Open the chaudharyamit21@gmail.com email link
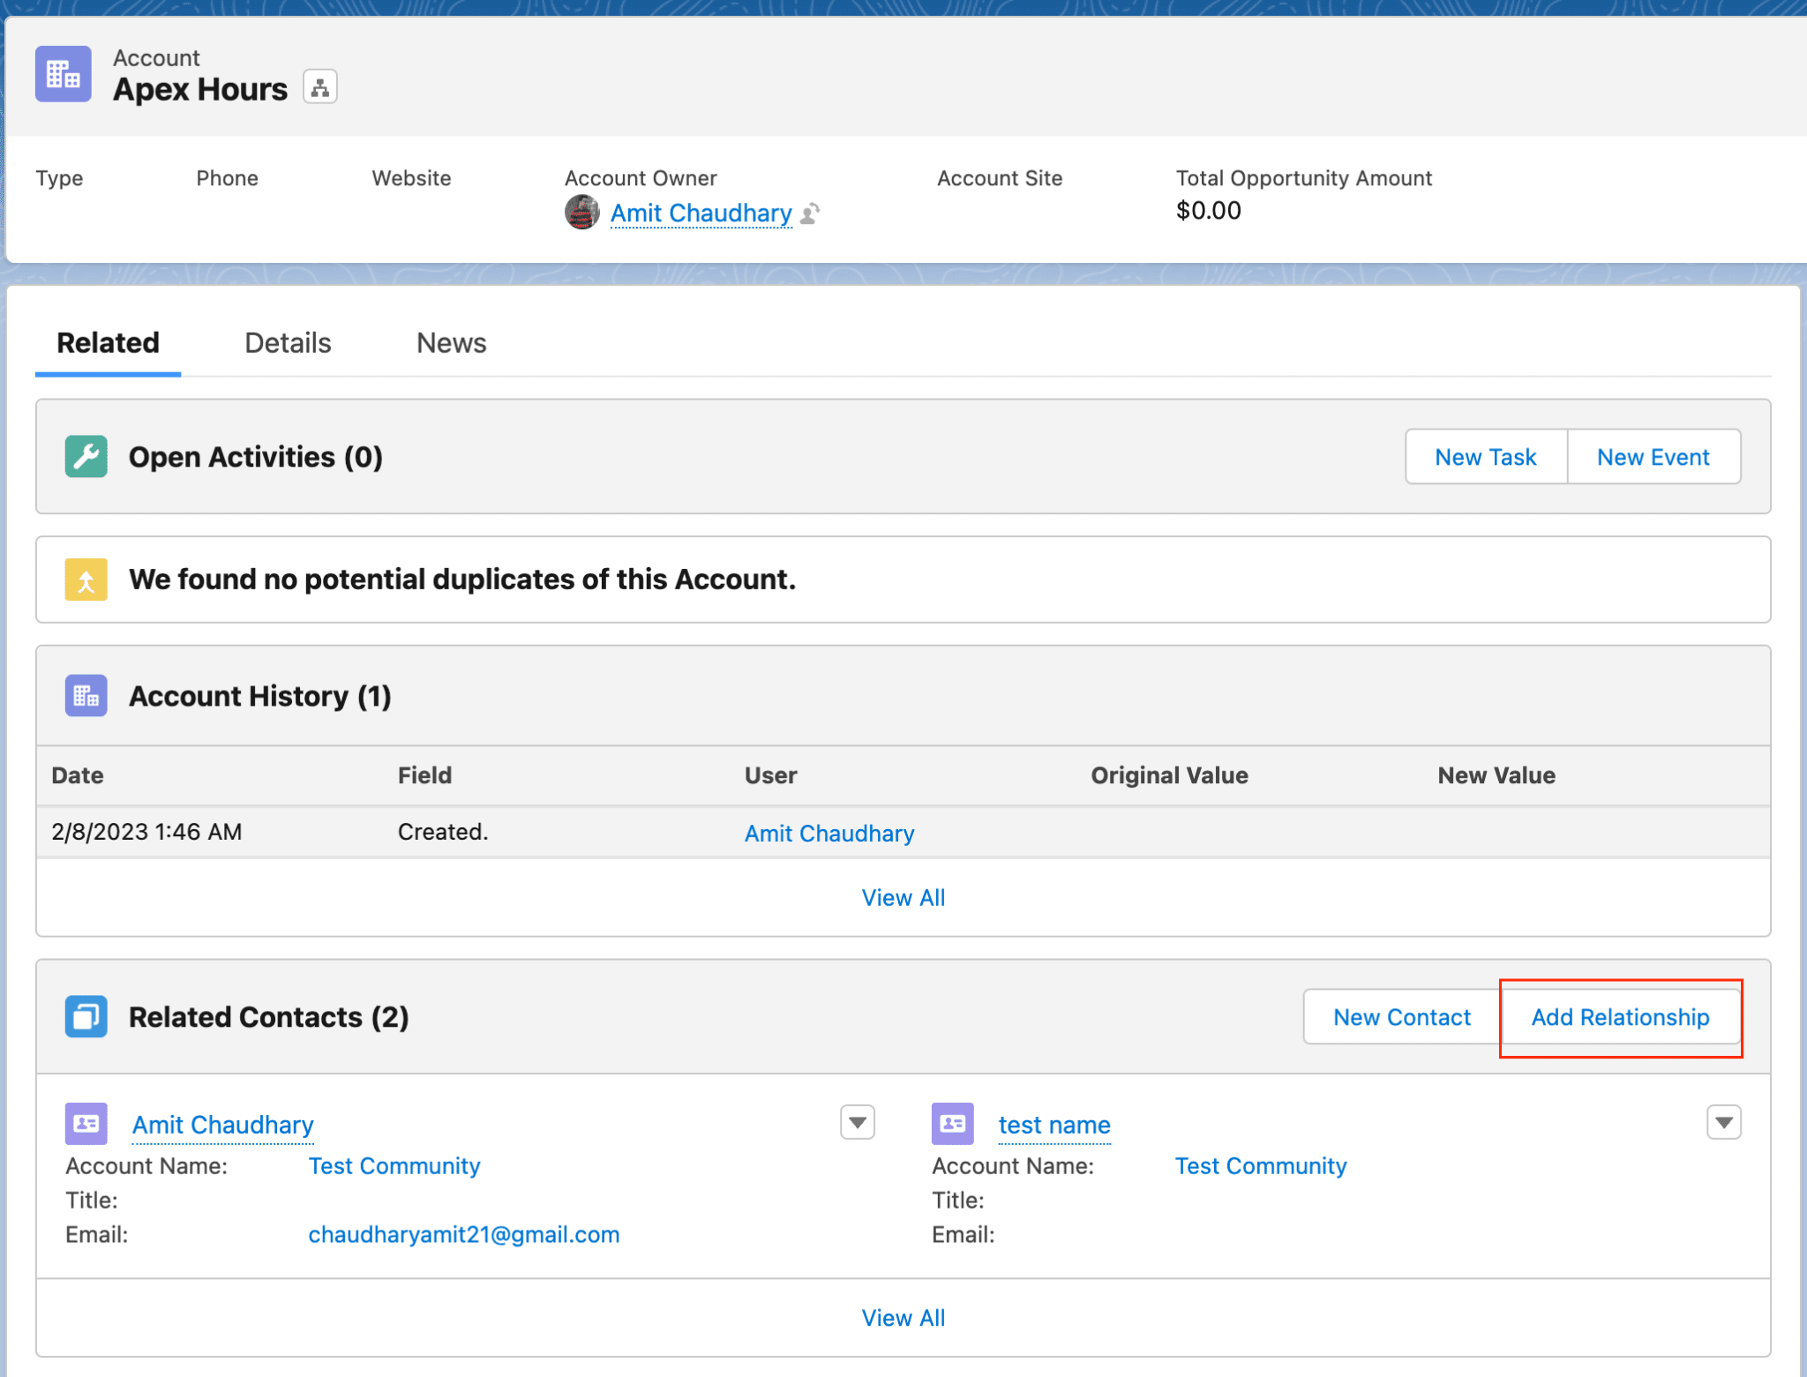 [x=464, y=1234]
